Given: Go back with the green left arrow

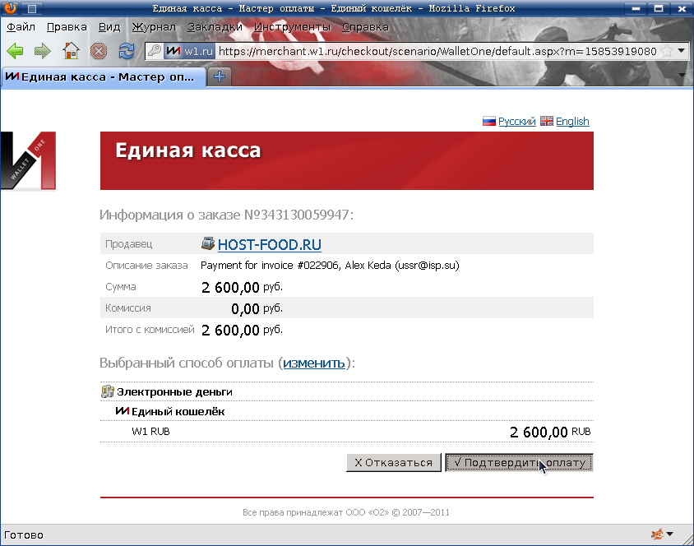Looking at the screenshot, I should click(15, 51).
